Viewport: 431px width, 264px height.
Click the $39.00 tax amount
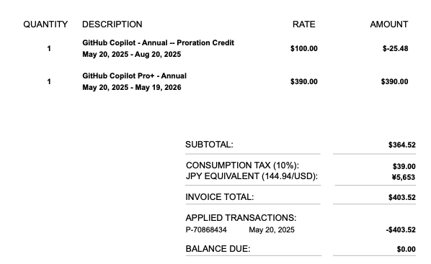click(404, 167)
